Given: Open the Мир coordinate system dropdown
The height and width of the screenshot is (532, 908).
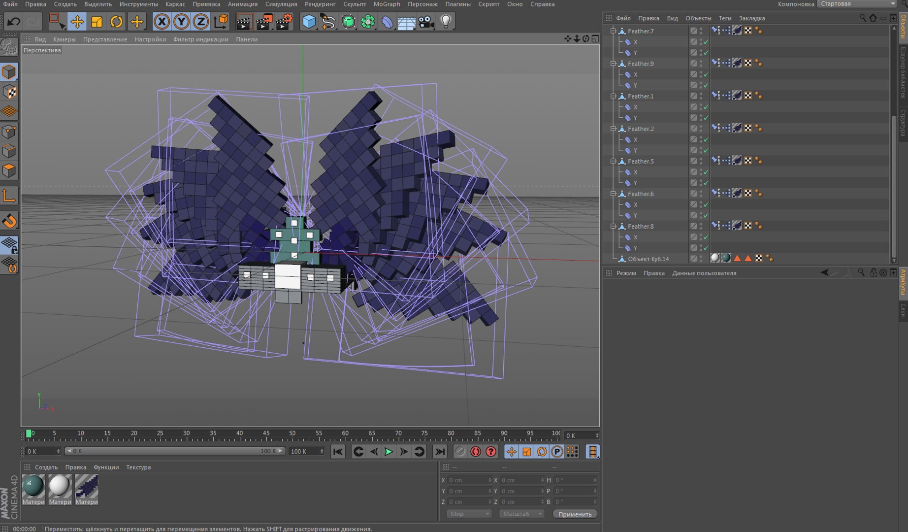Looking at the screenshot, I should [468, 514].
